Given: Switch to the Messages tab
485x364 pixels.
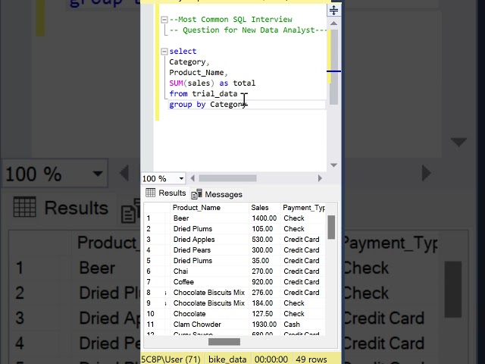Looking at the screenshot, I should click(x=217, y=194).
